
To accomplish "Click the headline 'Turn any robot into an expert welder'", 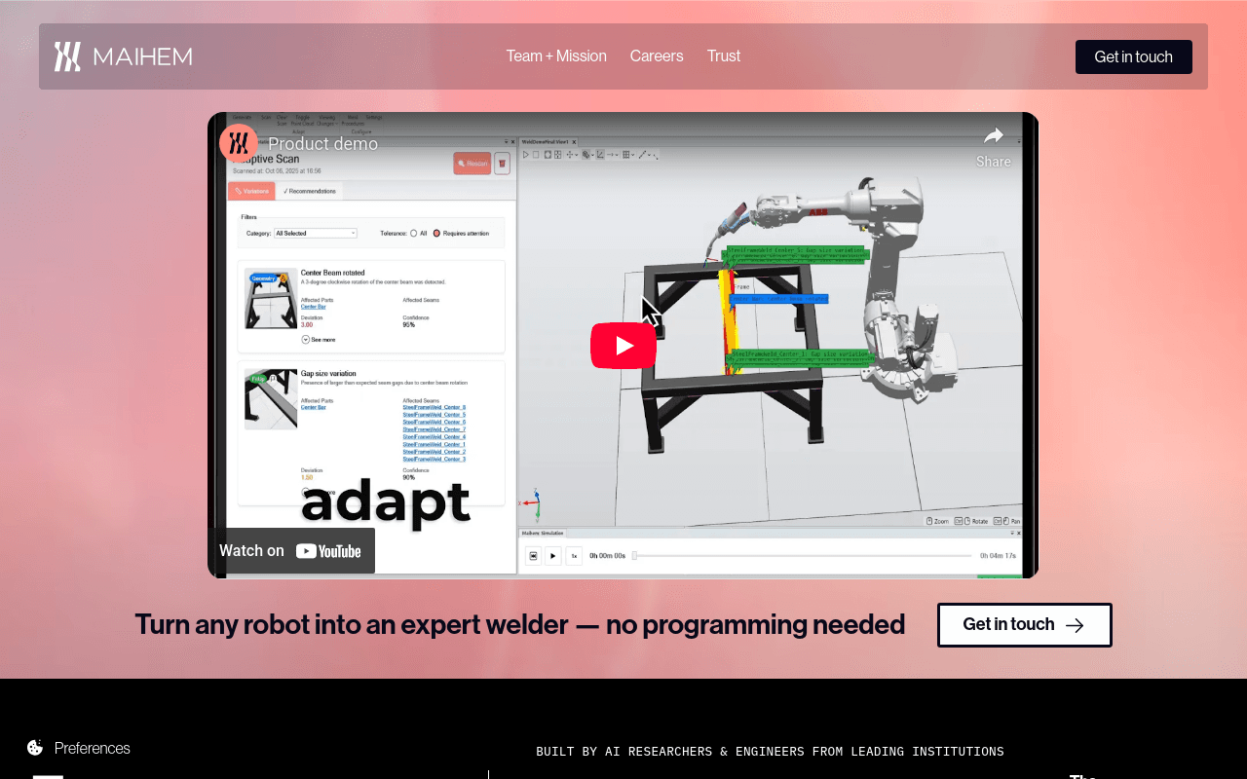I will coord(519,624).
